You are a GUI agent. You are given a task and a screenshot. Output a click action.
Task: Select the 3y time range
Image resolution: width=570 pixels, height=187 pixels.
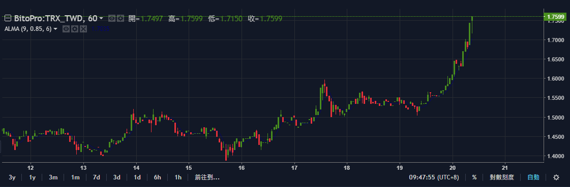(12, 177)
